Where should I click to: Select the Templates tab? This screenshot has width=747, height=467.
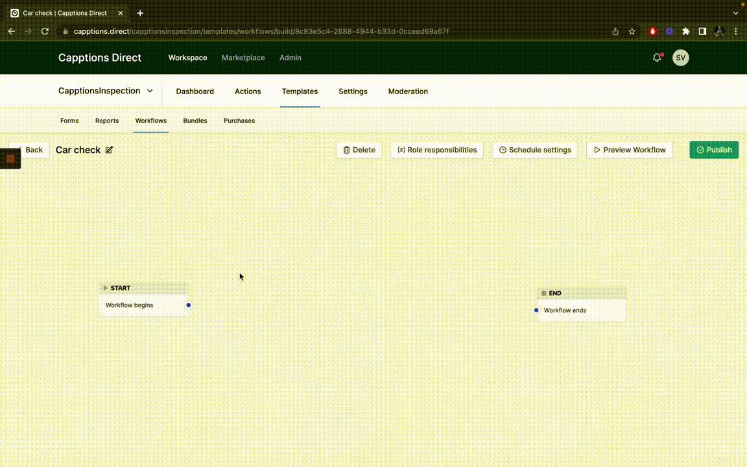point(300,91)
